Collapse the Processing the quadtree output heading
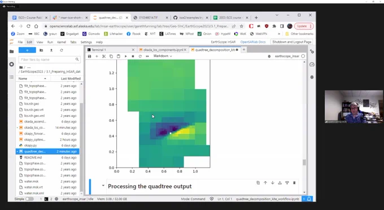 (103, 186)
